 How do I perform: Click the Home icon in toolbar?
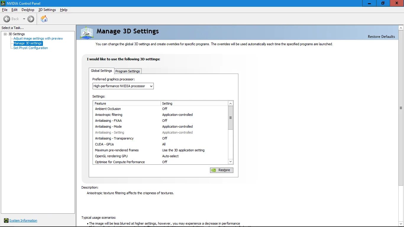coord(44,19)
